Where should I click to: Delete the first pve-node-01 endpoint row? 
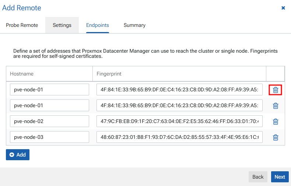pyautogui.click(x=276, y=90)
